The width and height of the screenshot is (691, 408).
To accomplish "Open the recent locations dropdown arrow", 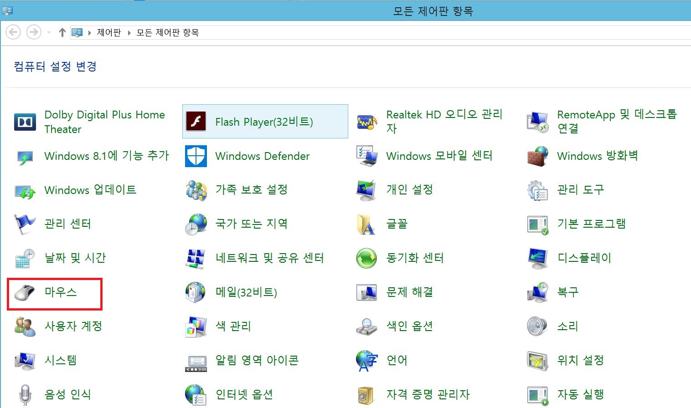I will (49, 33).
